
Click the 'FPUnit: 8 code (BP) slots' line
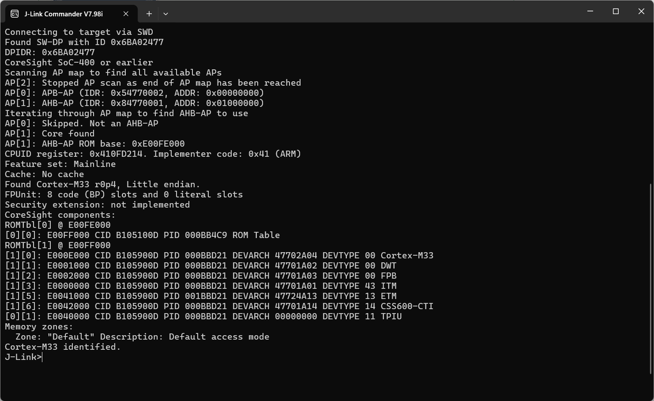(x=124, y=194)
